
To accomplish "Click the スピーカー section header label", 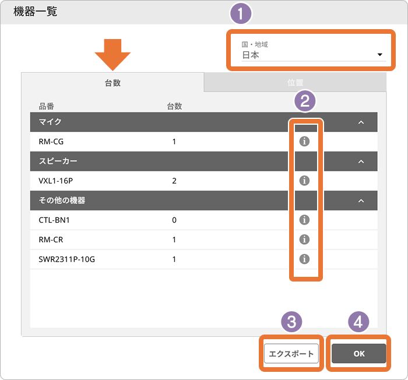I will [58, 161].
